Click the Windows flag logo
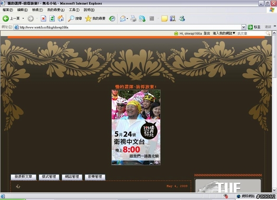 coord(272,10)
